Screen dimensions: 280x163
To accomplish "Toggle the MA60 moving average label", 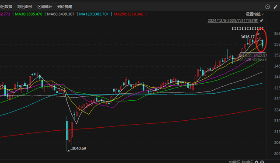I will click(x=61, y=14).
